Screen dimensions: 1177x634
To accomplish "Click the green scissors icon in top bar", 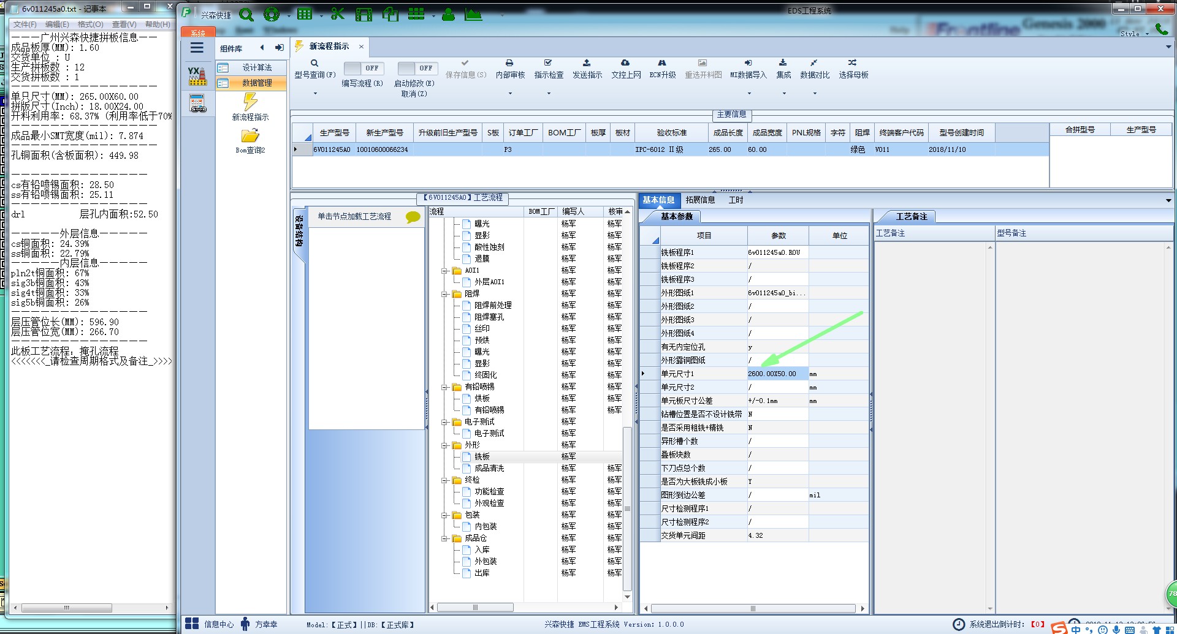I will [338, 14].
